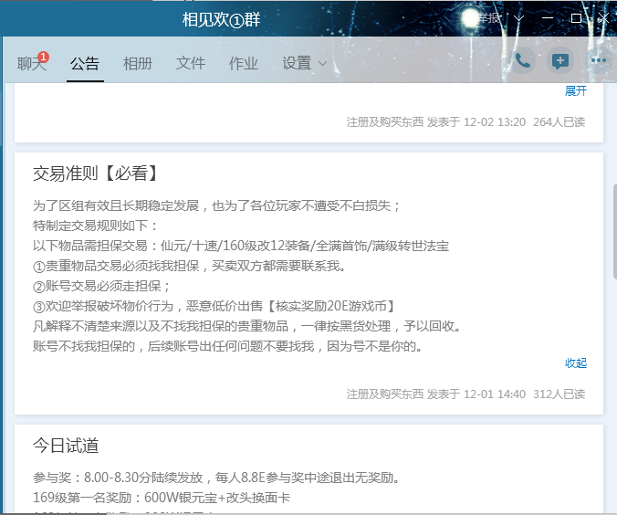Click the create discussion chat icon
Image resolution: width=617 pixels, height=515 pixels.
pyautogui.click(x=560, y=61)
